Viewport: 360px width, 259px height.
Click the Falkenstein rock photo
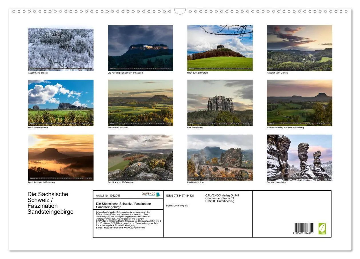tap(220, 103)
